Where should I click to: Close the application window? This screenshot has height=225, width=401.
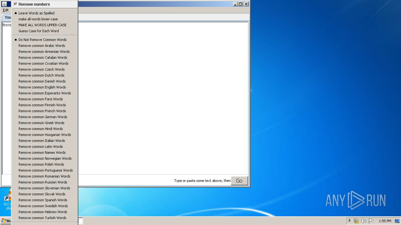click(x=246, y=4)
